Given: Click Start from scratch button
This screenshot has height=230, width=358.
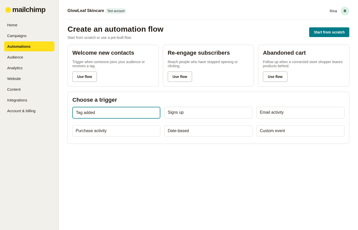Looking at the screenshot, I should point(329,32).
